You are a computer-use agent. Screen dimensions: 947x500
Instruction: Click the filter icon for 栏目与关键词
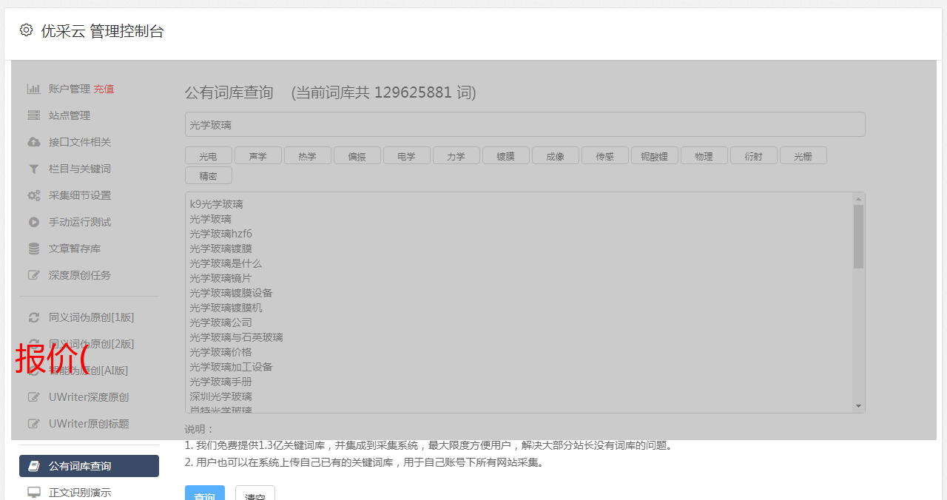(x=34, y=169)
